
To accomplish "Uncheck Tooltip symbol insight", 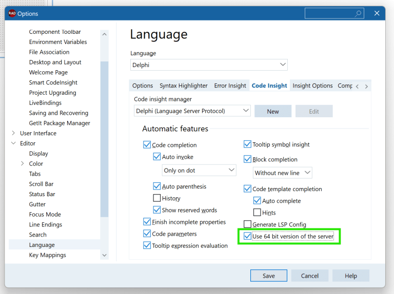I will coord(247,144).
